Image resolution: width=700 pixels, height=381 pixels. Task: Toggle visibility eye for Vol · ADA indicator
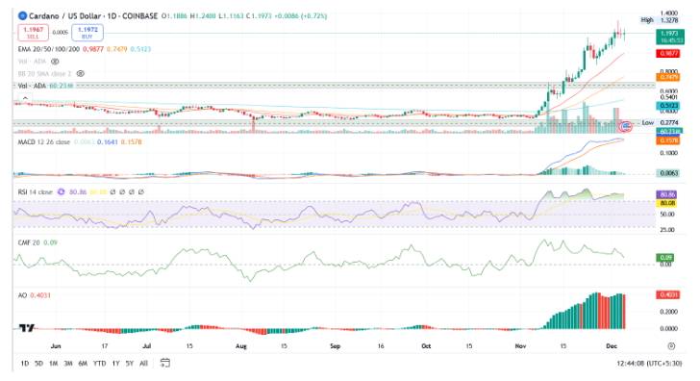pos(55,62)
